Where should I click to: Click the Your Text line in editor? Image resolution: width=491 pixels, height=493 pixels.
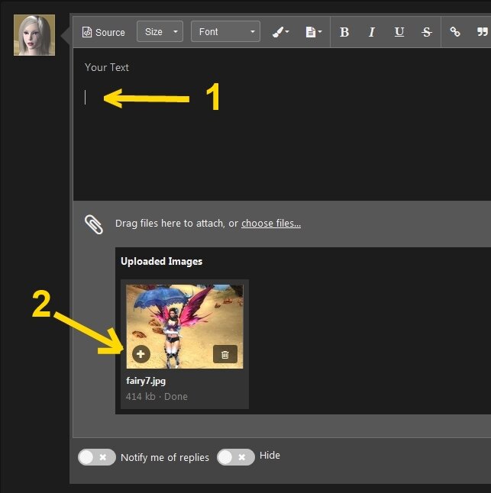pyautogui.click(x=107, y=67)
